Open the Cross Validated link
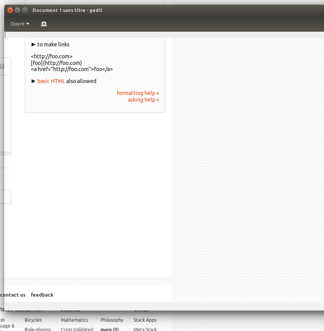This screenshot has height=331, width=324. click(77, 329)
